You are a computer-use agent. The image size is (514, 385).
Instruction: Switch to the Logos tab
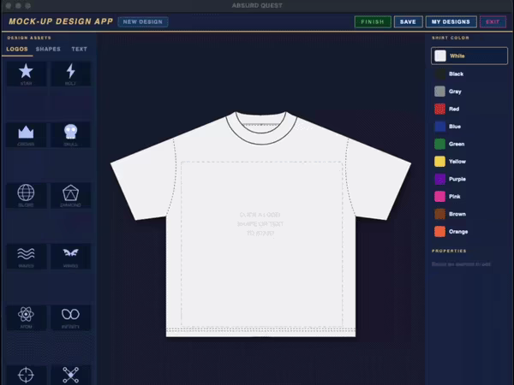(17, 49)
